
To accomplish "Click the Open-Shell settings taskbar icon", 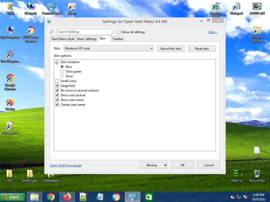I will (133, 197).
